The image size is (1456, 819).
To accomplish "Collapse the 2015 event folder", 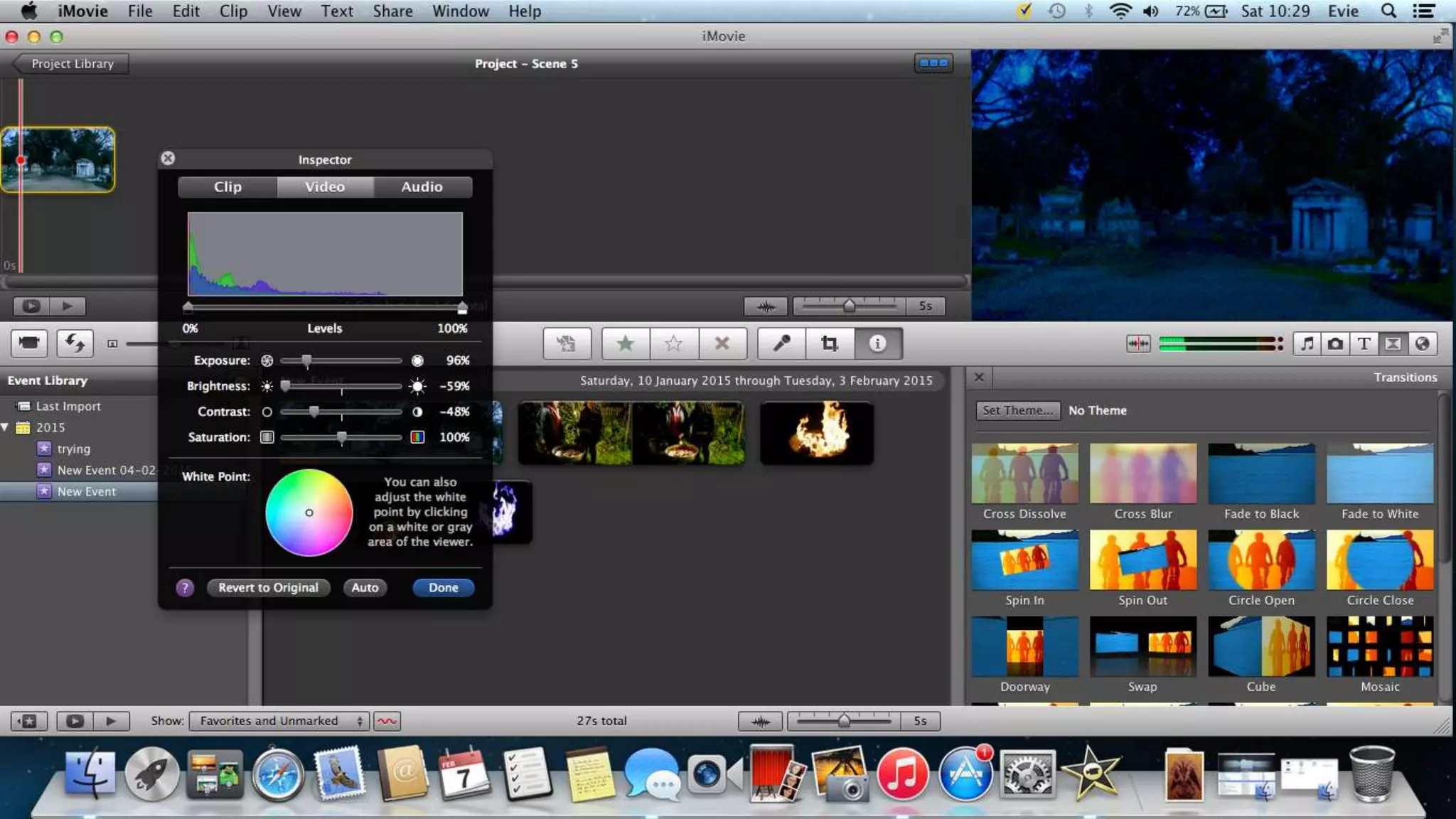I will (6, 427).
